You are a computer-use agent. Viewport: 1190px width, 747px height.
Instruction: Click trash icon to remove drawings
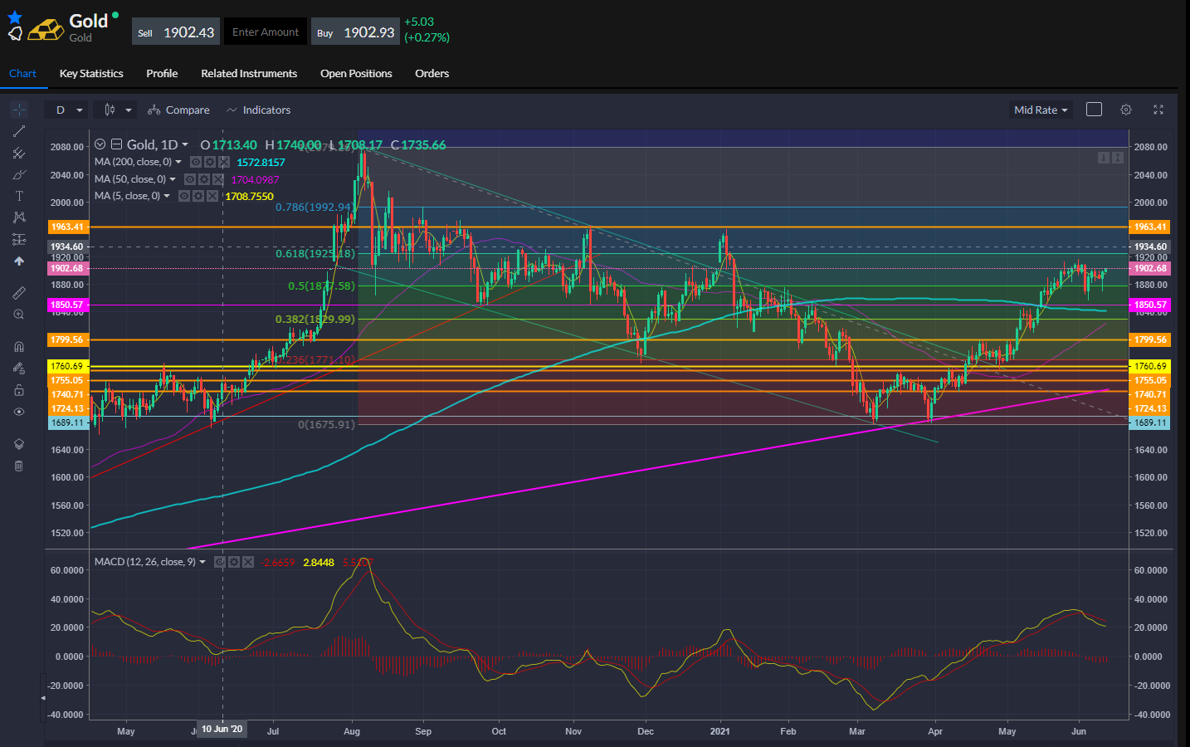coord(19,466)
